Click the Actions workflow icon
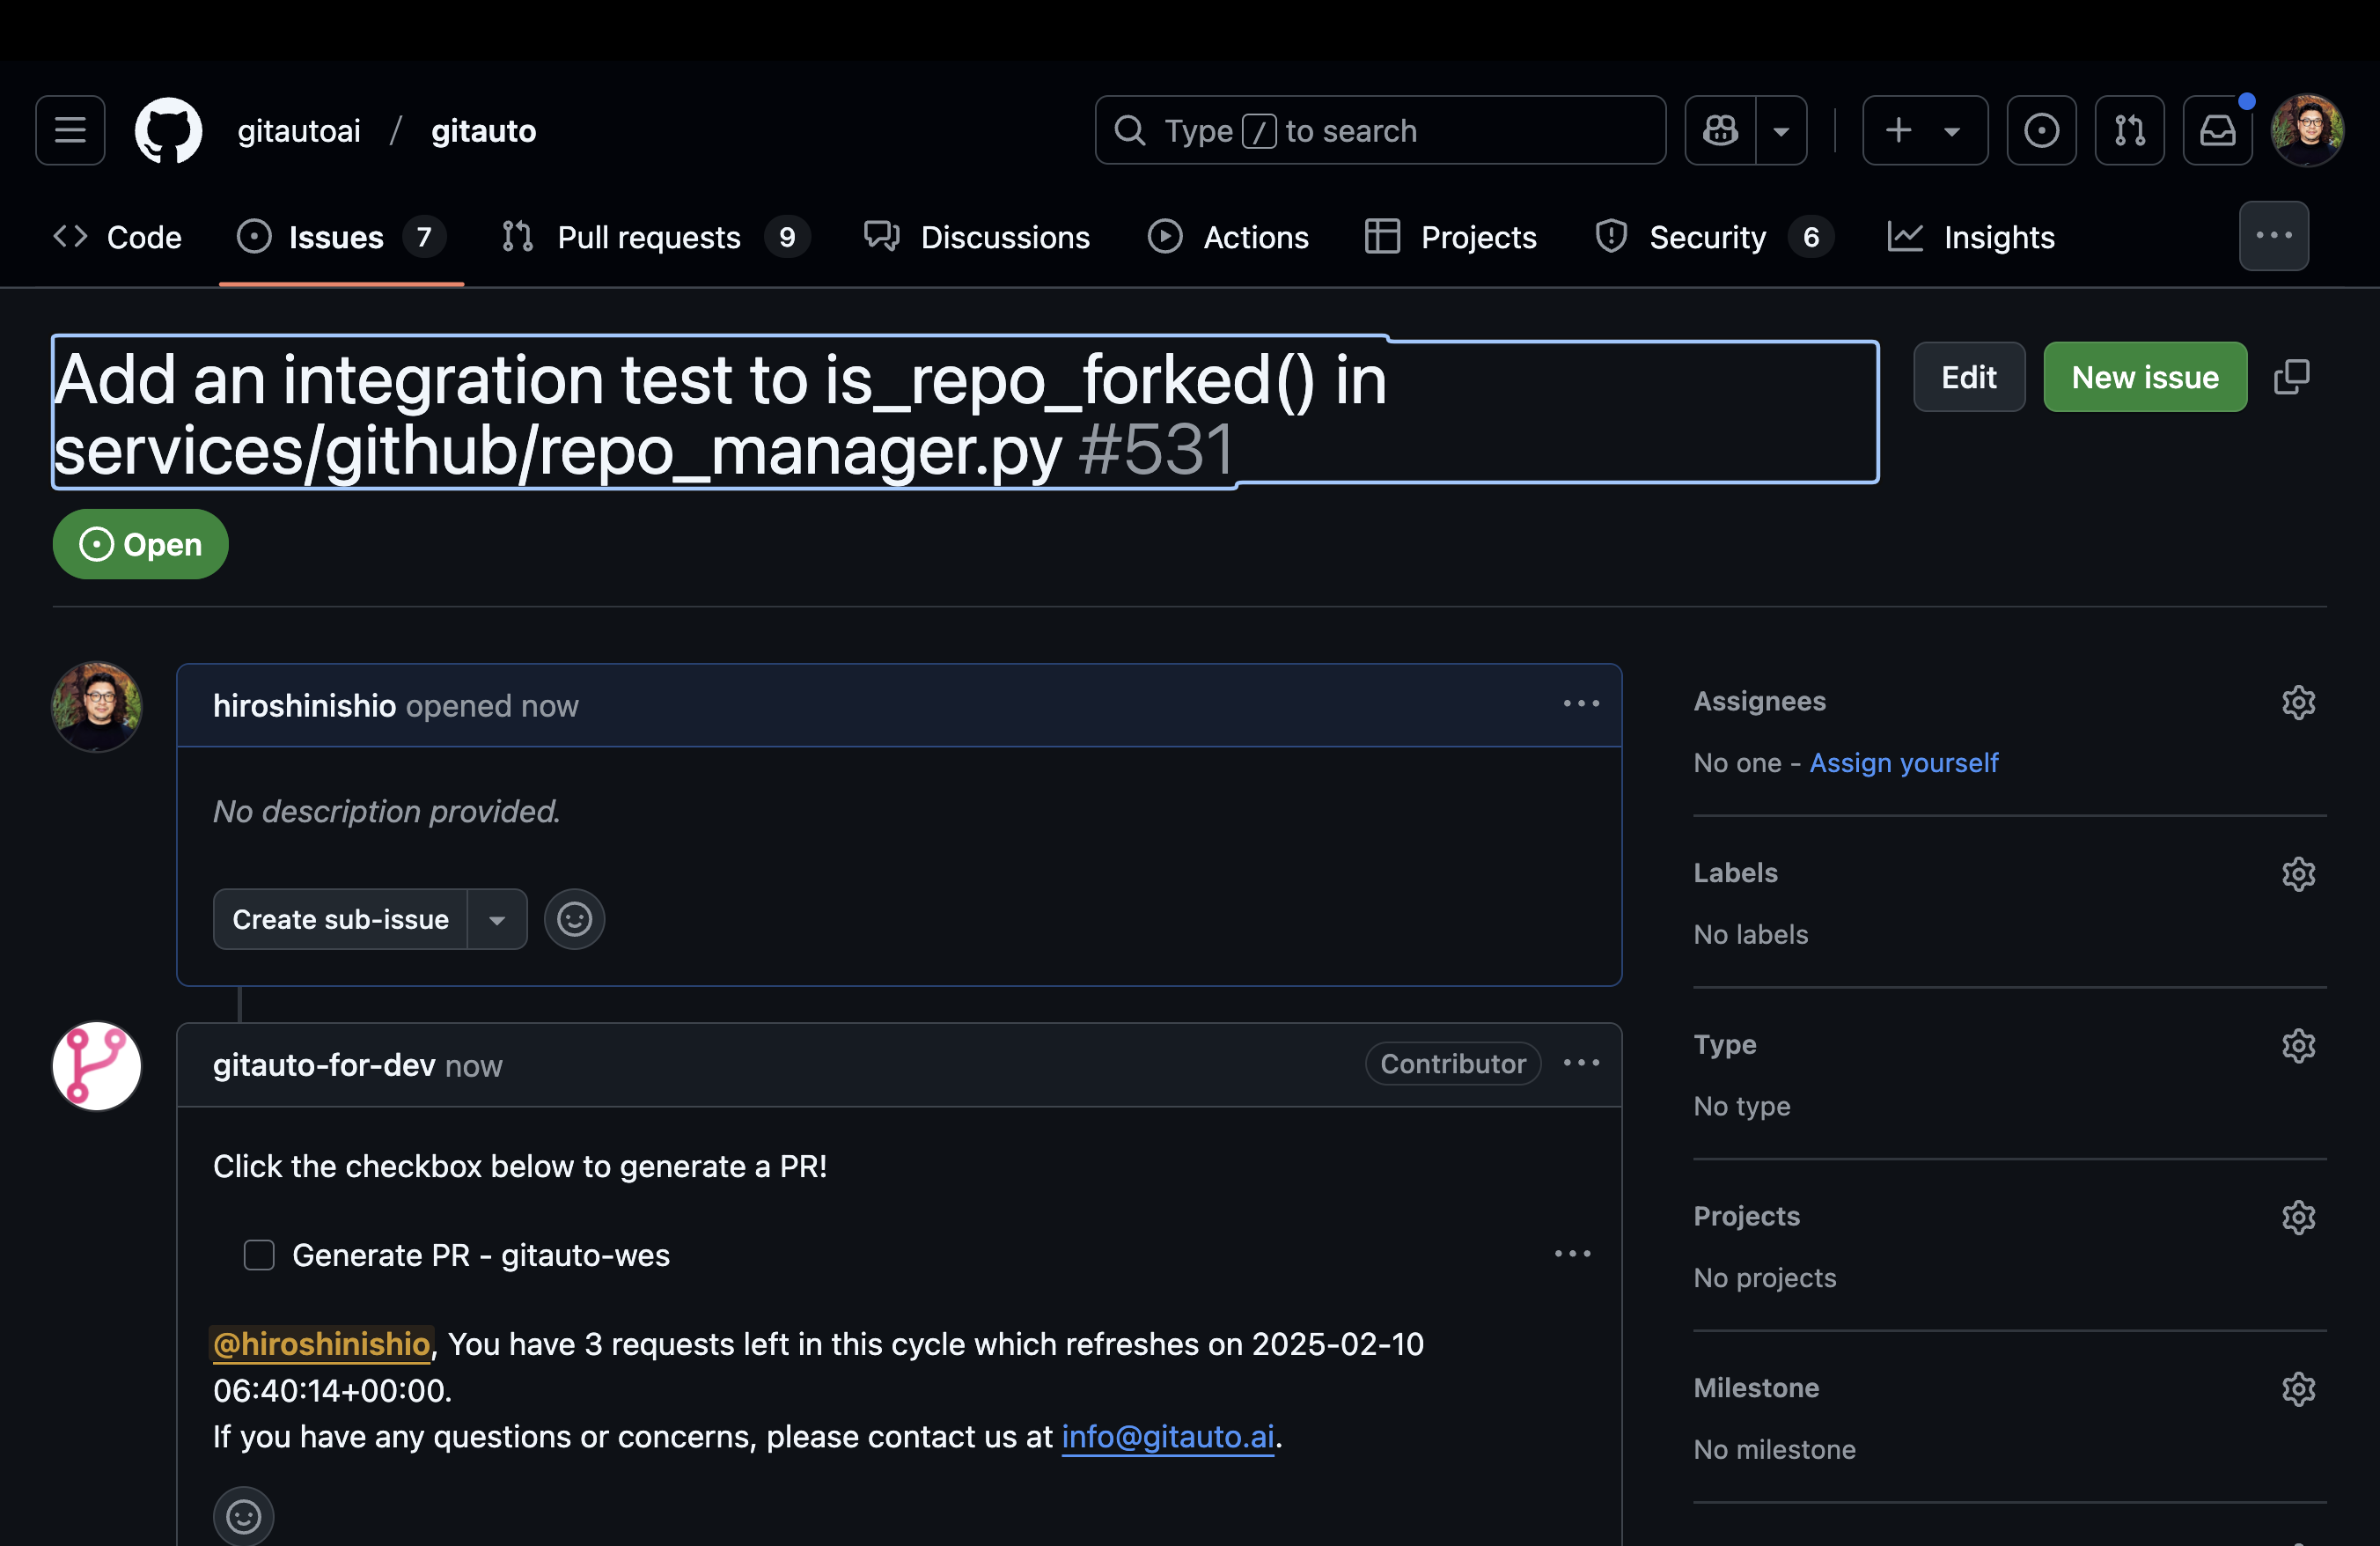 [x=1162, y=236]
